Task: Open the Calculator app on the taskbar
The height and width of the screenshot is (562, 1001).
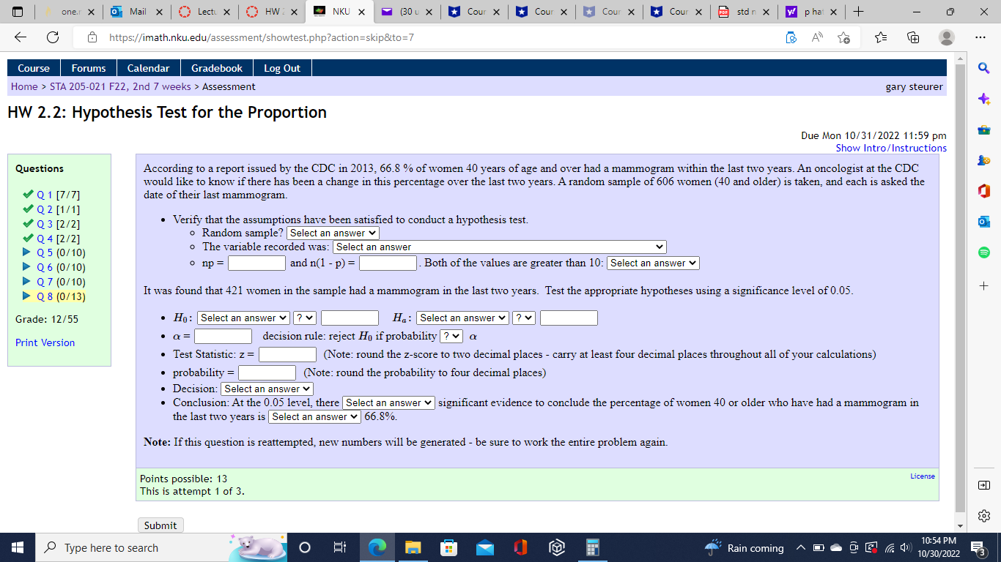Action: (x=594, y=547)
